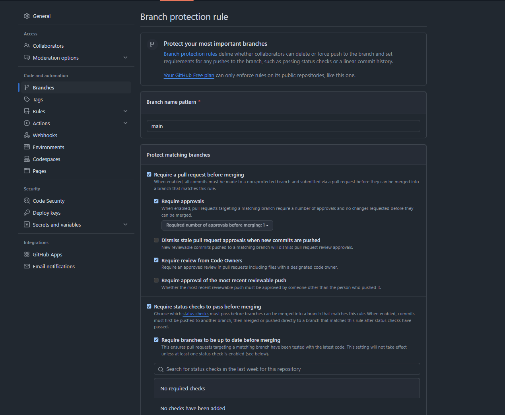The width and height of the screenshot is (505, 415).
Task: Click the Tags label icon
Action: click(x=27, y=99)
